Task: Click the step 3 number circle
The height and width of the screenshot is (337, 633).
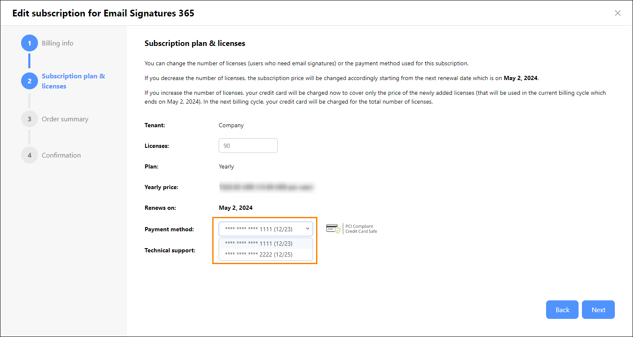Action: [x=30, y=119]
